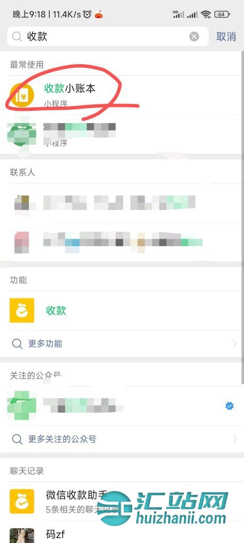Tap the verified blue badge on official account
The width and height of the screenshot is (244, 543).
(x=230, y=406)
